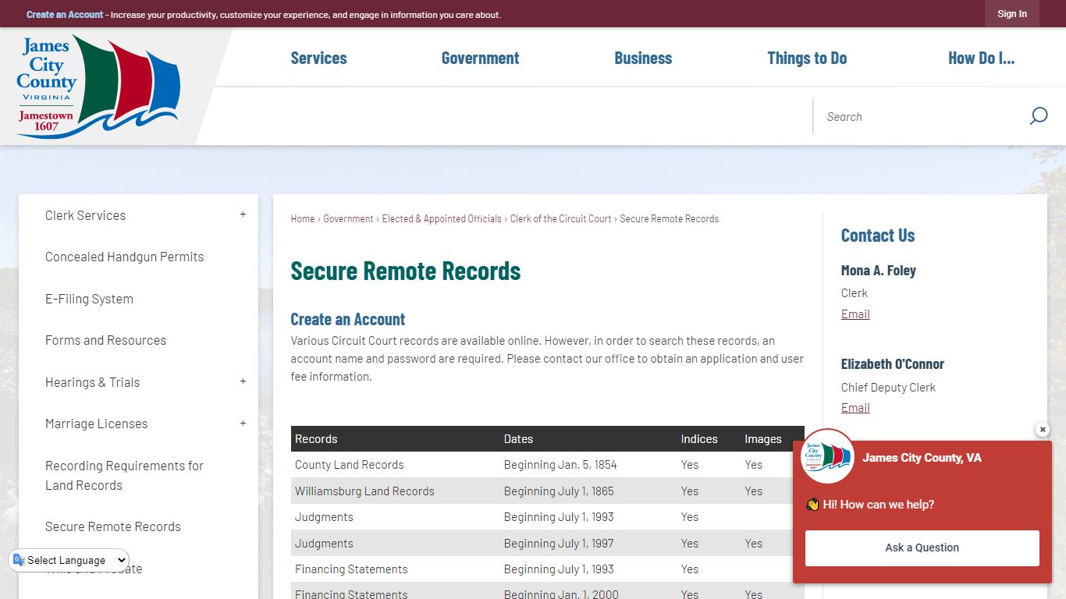Screen dimensions: 1066x599
Task: Focus the Search input field
Action: (921, 116)
